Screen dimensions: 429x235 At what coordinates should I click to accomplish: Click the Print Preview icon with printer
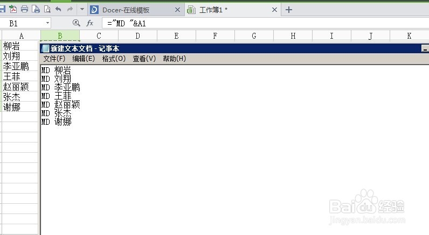pos(36,9)
